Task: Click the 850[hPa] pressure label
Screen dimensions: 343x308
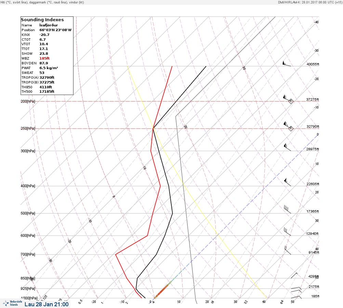Action: coord(28,278)
